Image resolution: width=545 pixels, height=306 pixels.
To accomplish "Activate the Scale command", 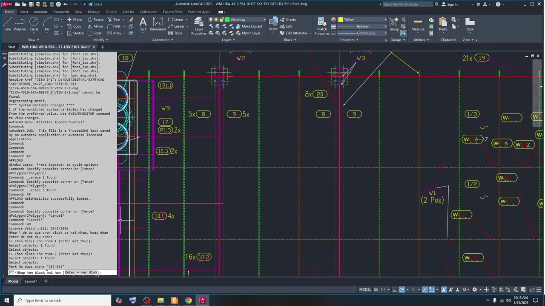I will click(95, 33).
